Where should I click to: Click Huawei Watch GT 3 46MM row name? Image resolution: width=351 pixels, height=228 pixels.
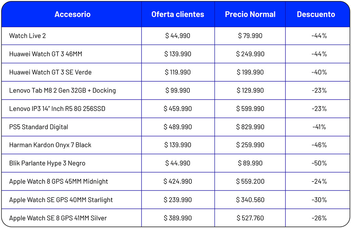click(x=46, y=54)
